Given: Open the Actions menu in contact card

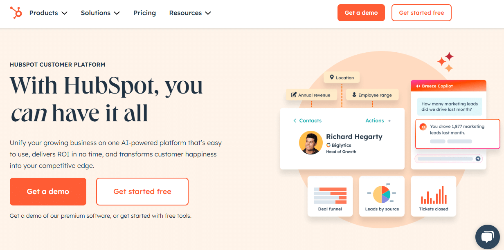Looking at the screenshot, I should (x=375, y=121).
